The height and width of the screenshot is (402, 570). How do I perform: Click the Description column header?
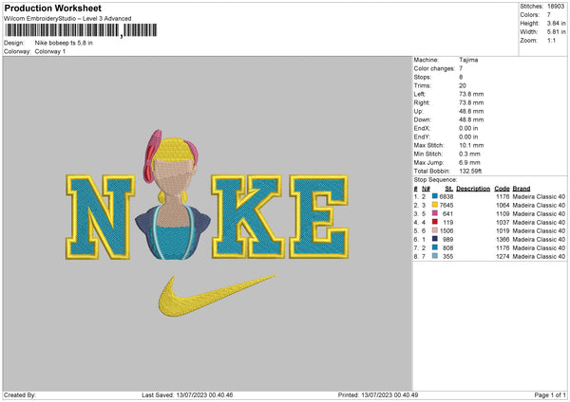click(473, 189)
